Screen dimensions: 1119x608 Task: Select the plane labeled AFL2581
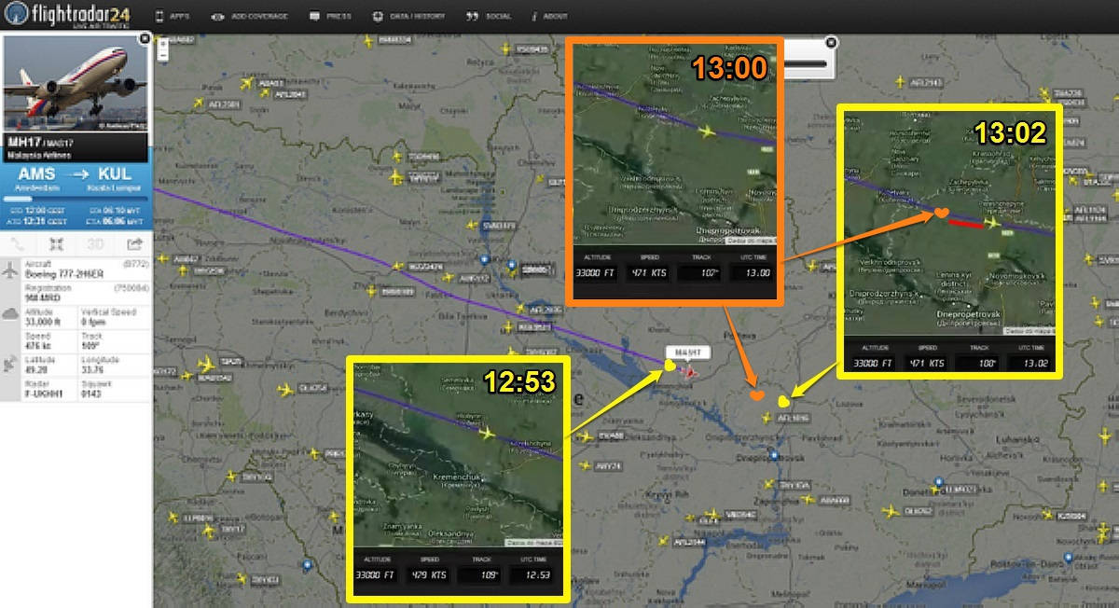tap(199, 104)
